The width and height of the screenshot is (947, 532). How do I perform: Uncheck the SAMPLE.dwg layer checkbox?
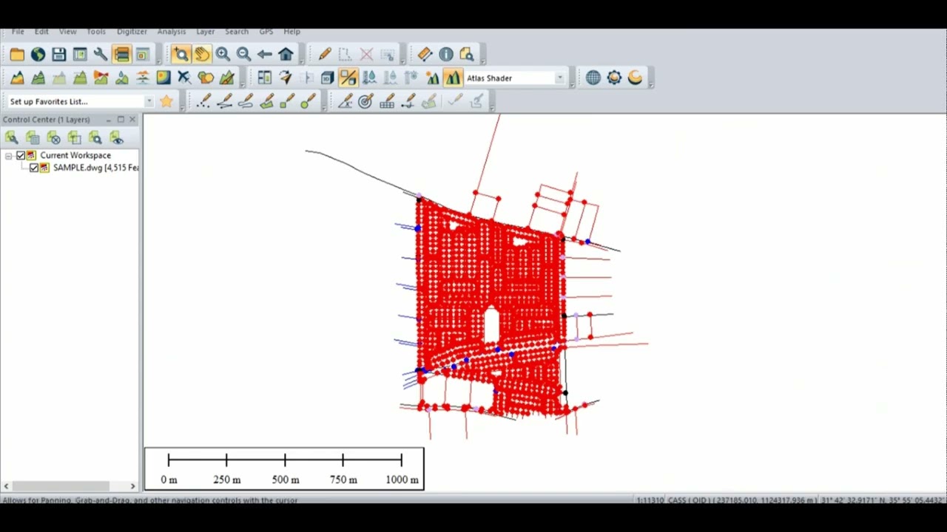tap(34, 168)
